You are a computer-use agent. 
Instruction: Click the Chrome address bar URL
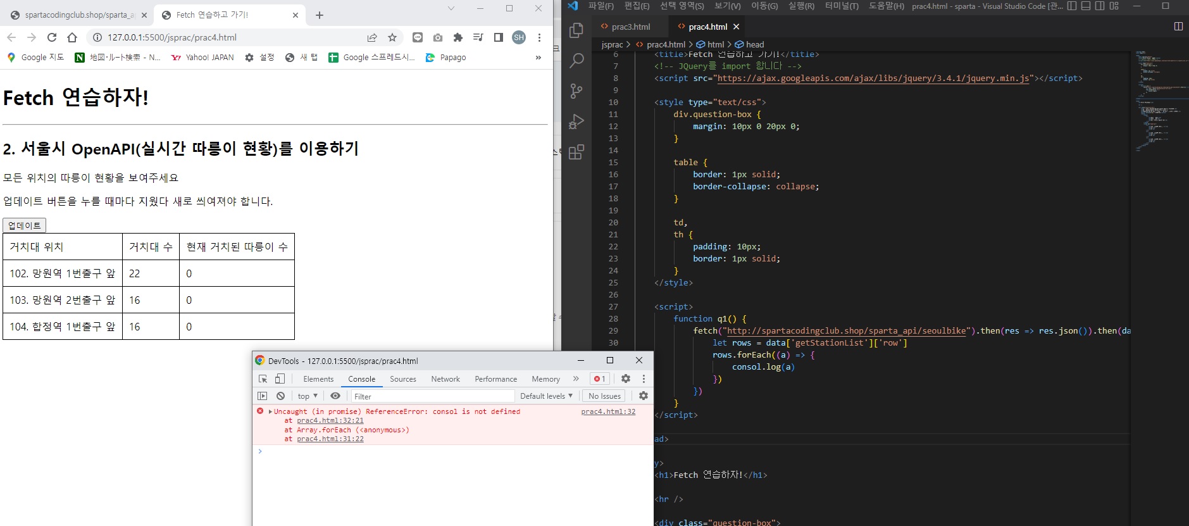(172, 37)
